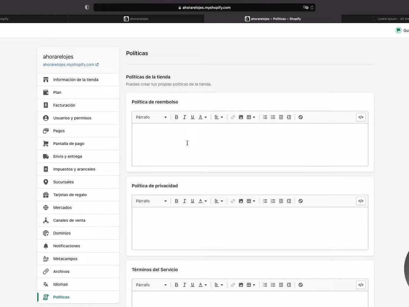
Task: Toggle bold in Política de reembolso editor
Action: coord(176,117)
